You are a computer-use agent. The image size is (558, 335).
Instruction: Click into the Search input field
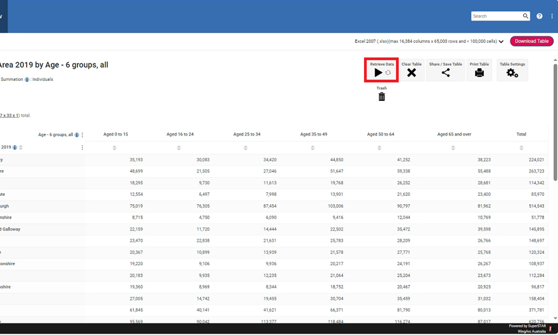[x=497, y=16]
